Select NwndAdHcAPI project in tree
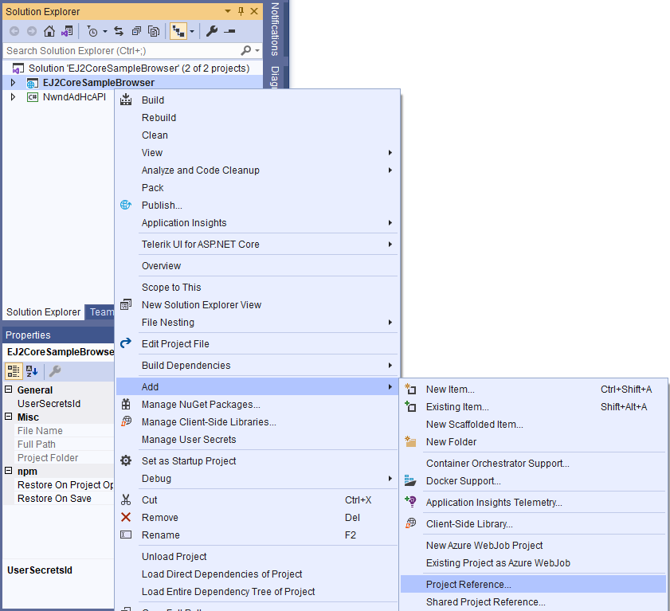The image size is (670, 611). coord(74,97)
